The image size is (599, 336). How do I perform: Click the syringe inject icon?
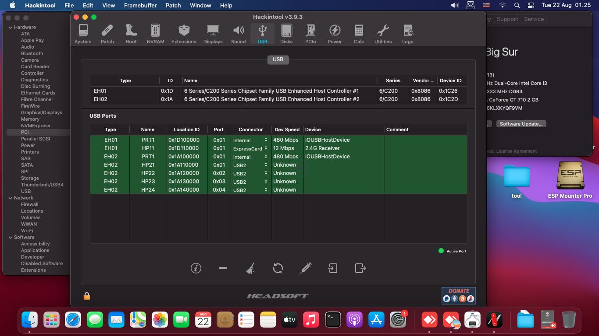click(x=305, y=268)
